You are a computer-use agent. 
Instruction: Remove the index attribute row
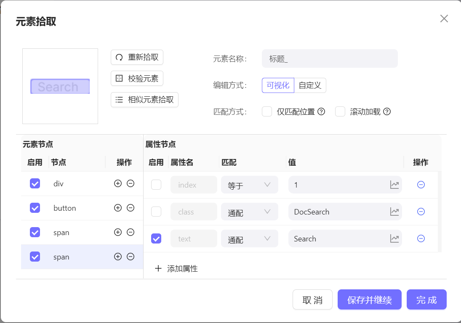421,185
